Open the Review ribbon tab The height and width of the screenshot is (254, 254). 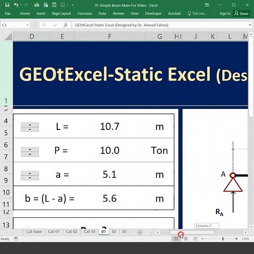tap(118, 14)
